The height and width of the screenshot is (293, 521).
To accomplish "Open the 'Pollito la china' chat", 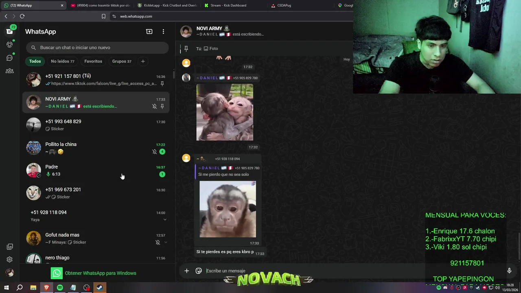I will (96, 148).
